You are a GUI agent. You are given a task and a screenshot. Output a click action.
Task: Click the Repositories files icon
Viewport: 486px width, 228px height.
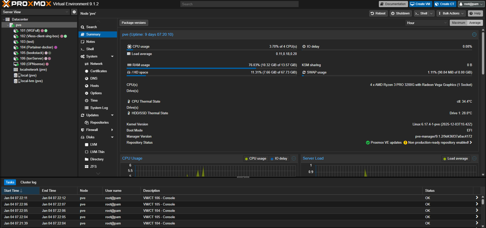[87, 123]
